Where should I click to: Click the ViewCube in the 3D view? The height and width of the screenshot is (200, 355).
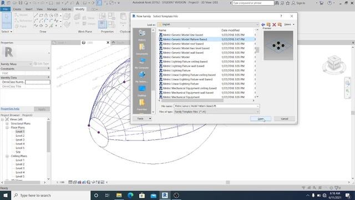[334, 63]
